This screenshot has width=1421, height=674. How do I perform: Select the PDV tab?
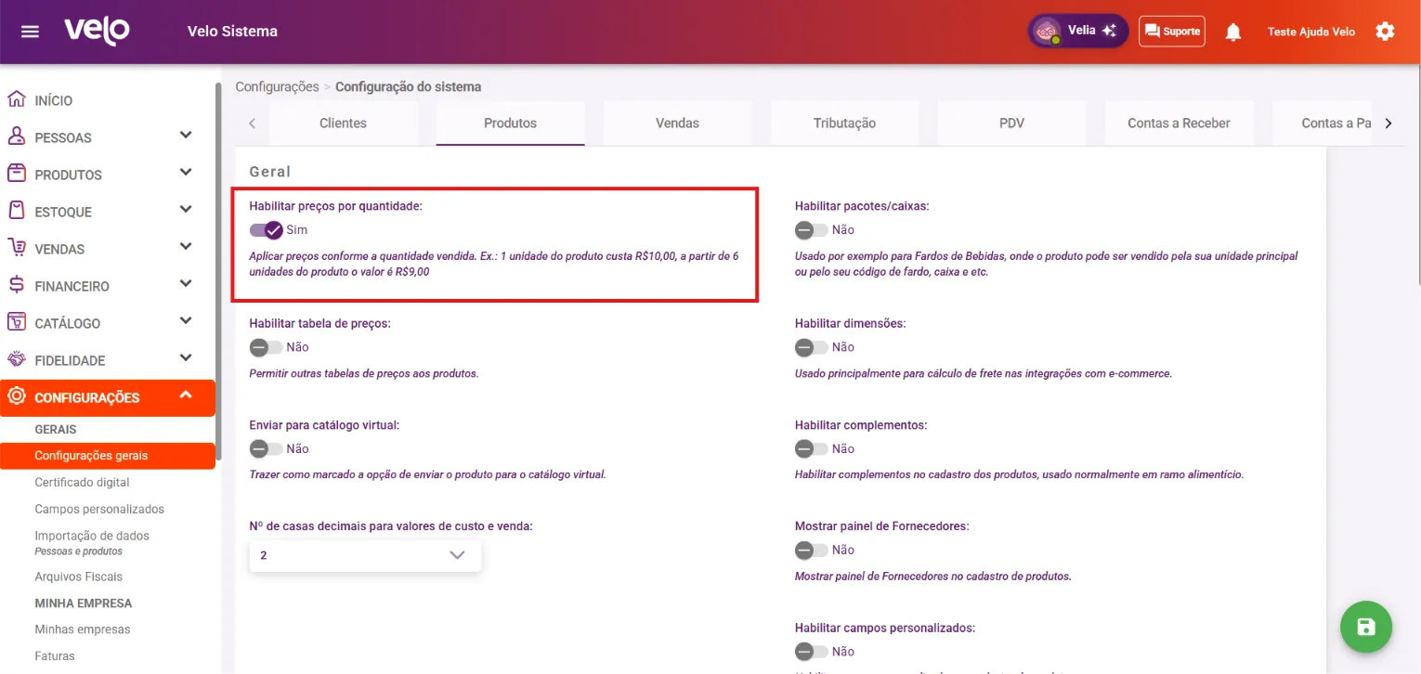[x=1011, y=123]
